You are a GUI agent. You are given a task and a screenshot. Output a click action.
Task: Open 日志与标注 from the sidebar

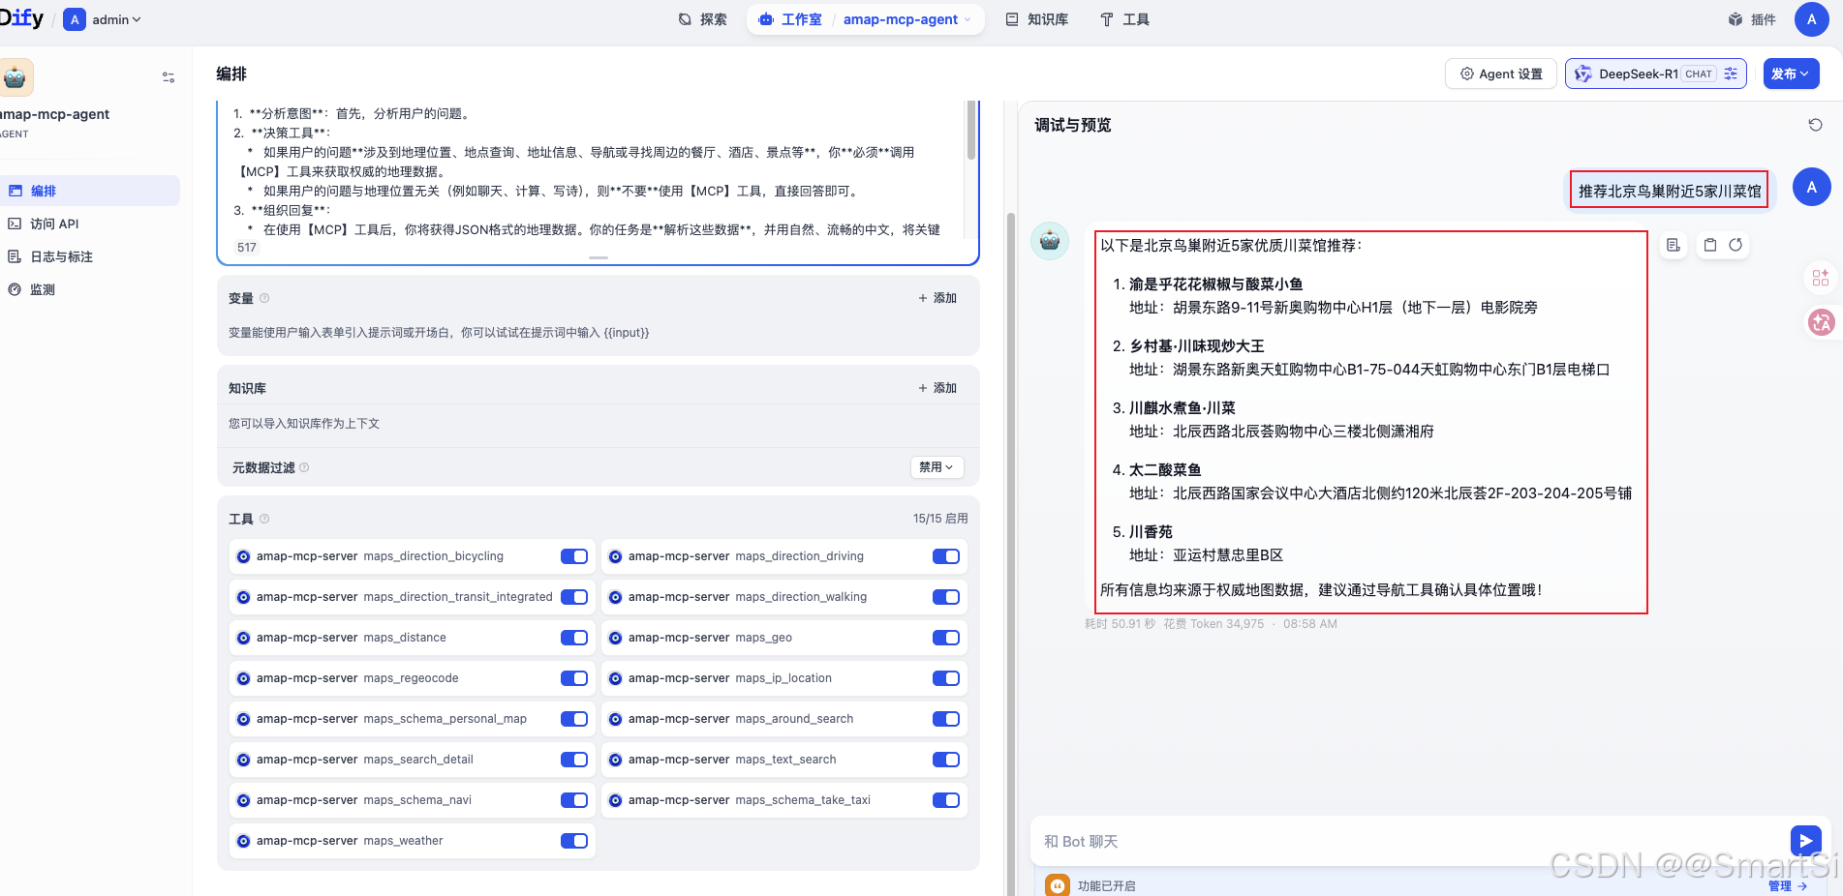click(x=58, y=255)
